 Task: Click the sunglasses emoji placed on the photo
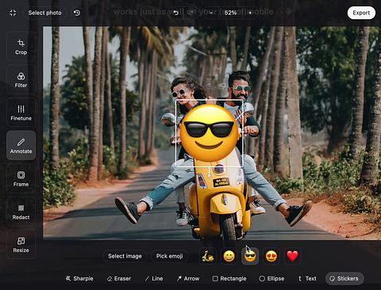[x=209, y=133]
